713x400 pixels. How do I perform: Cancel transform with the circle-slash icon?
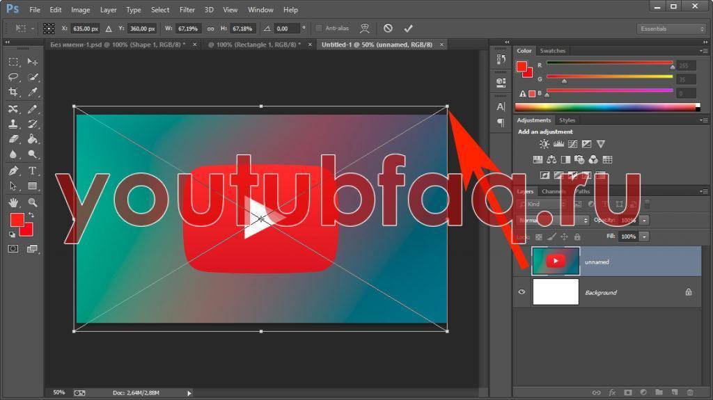(x=388, y=29)
